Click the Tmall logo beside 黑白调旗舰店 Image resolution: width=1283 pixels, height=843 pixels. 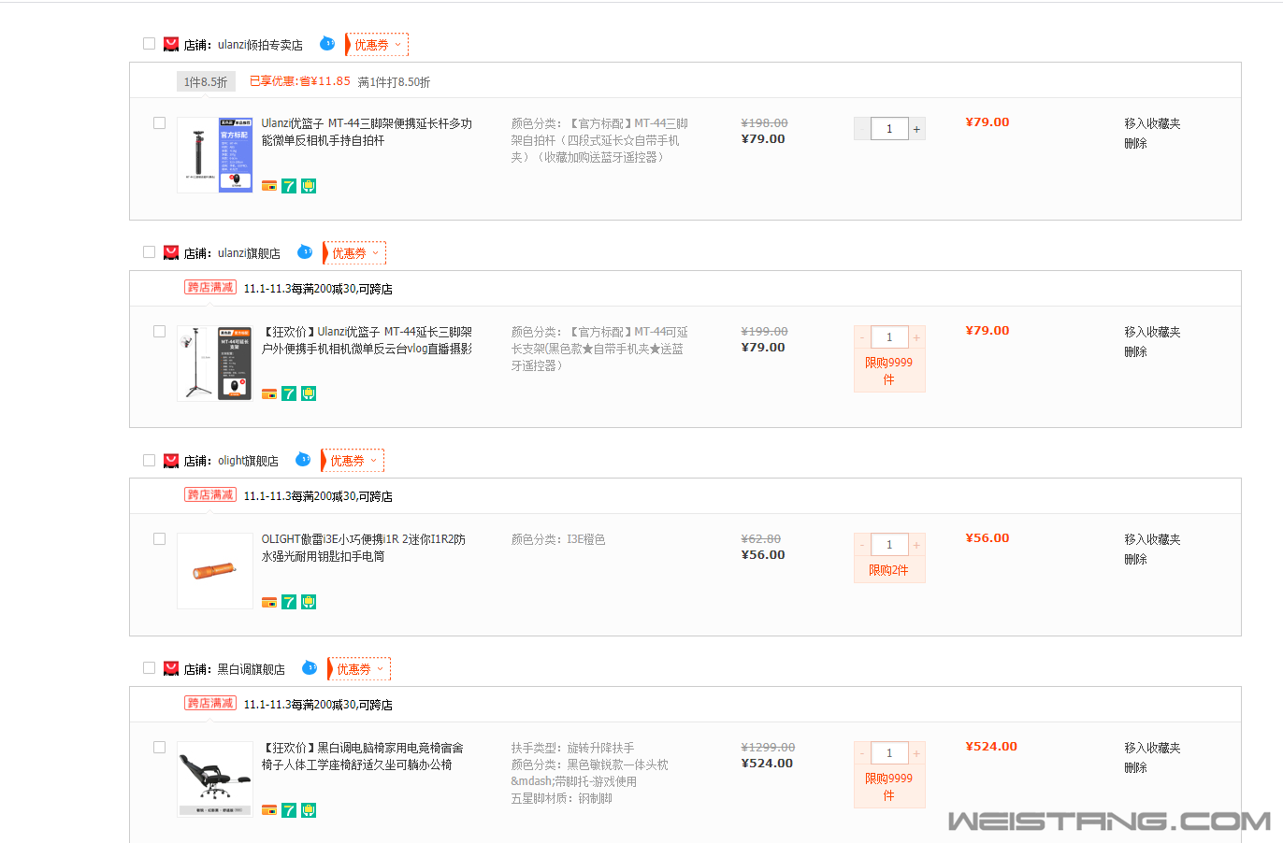(x=171, y=668)
